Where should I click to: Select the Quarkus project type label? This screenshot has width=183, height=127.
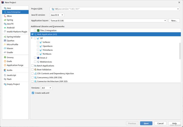point(10,41)
